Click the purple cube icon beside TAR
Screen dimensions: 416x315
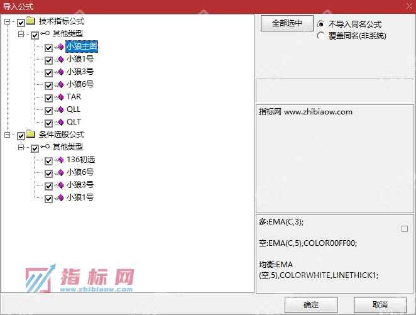[61, 97]
